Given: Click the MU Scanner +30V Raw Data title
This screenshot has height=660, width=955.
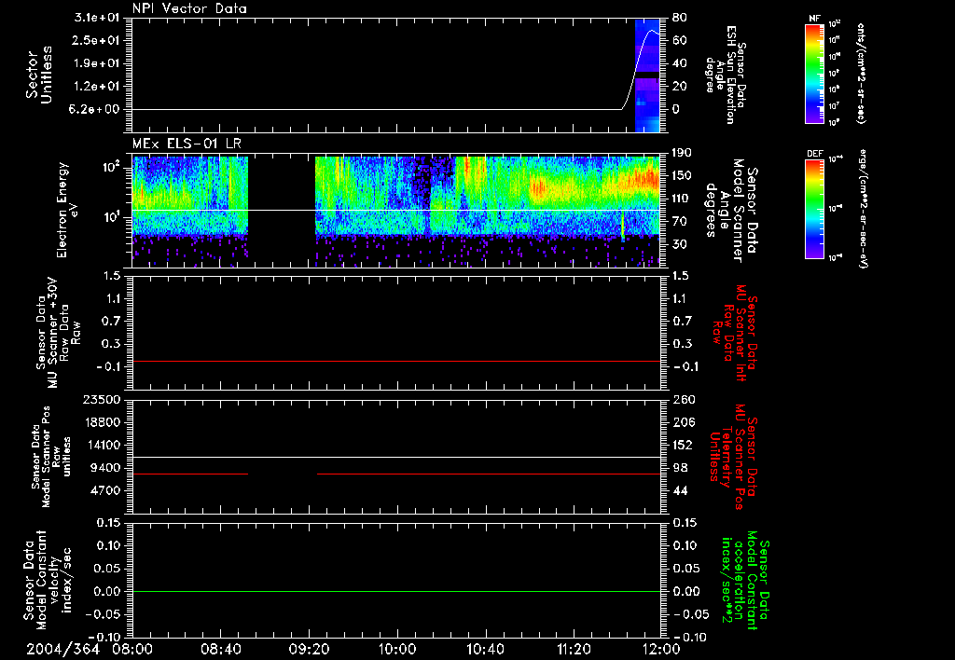Looking at the screenshot, I should point(58,333).
